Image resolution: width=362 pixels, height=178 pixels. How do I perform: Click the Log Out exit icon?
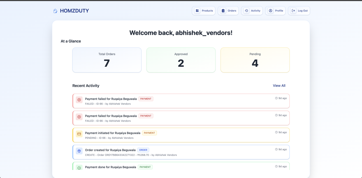click(293, 11)
